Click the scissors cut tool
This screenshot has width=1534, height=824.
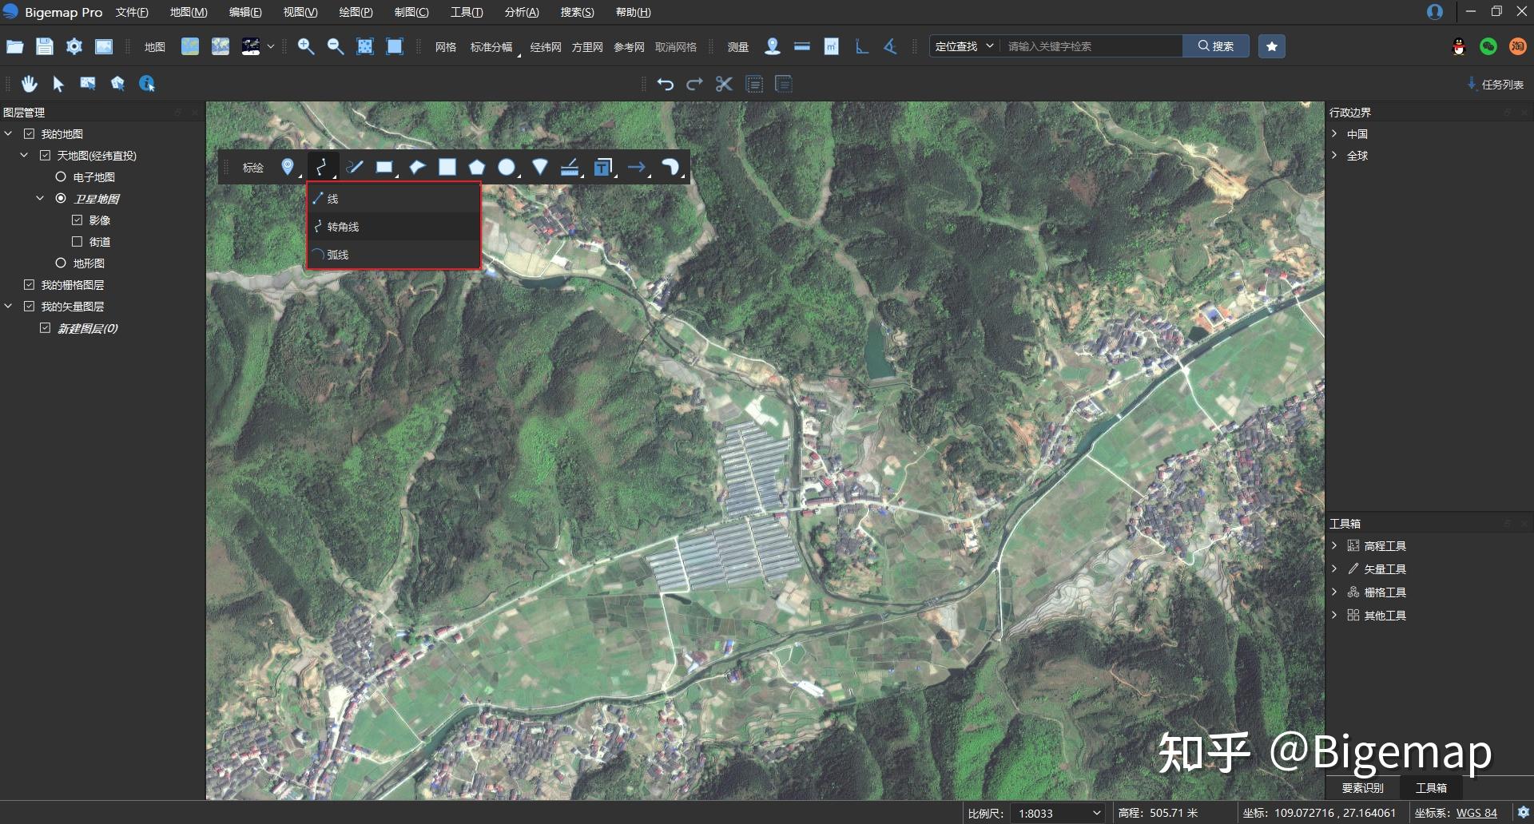(723, 84)
